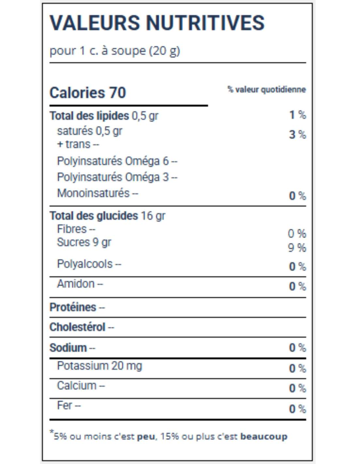Click the VALEURS NUTRITIVES heading

click(157, 23)
